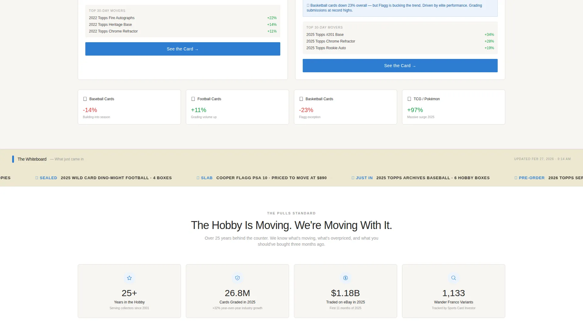Click the Cooper Flagg PSA 10 ticker item
This screenshot has width=583, height=328.
pyautogui.click(x=262, y=178)
